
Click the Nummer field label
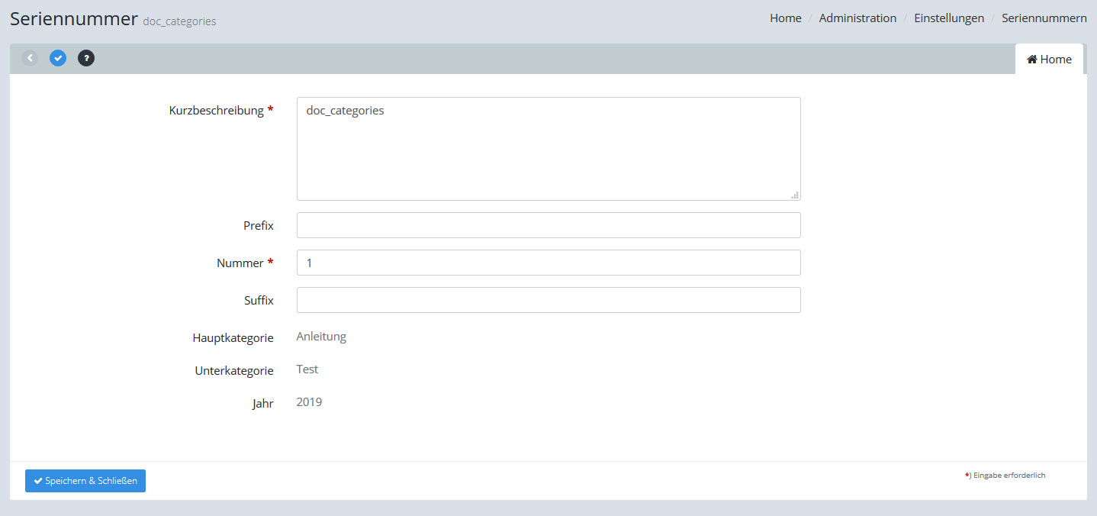pos(240,263)
